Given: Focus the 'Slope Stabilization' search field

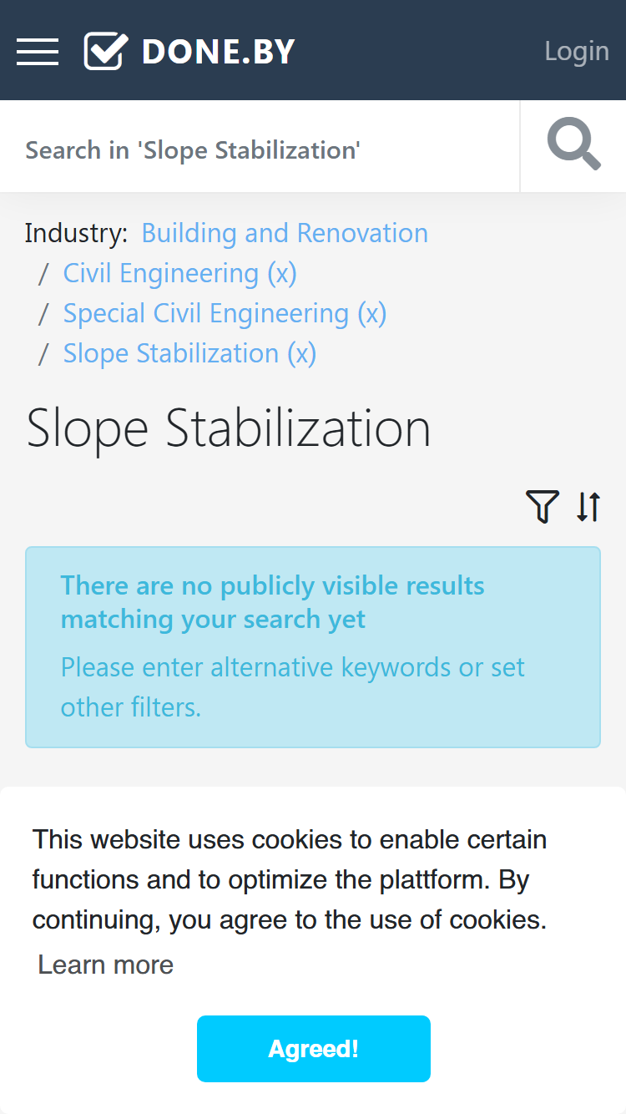Looking at the screenshot, I should click(x=260, y=150).
